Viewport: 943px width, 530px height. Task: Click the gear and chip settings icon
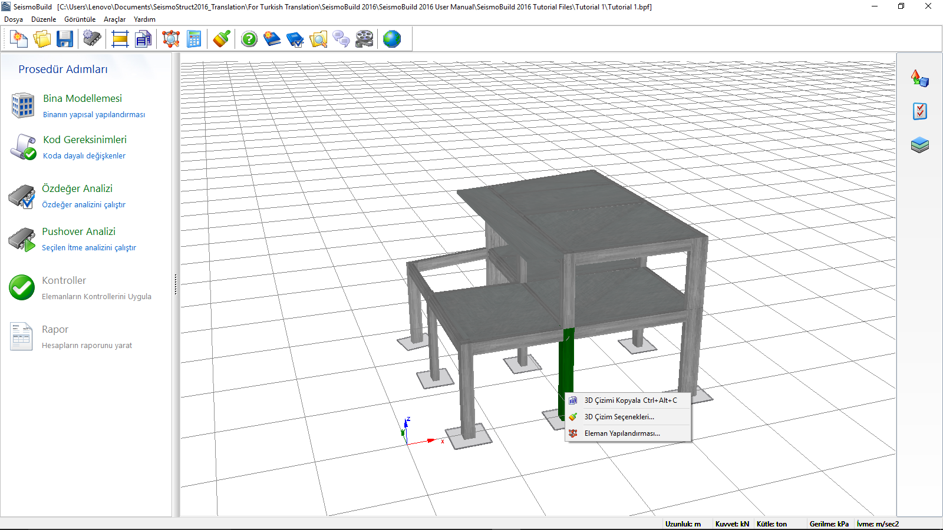[92, 39]
